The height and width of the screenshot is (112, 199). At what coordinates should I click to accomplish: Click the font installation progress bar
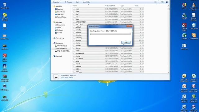coord(110,34)
